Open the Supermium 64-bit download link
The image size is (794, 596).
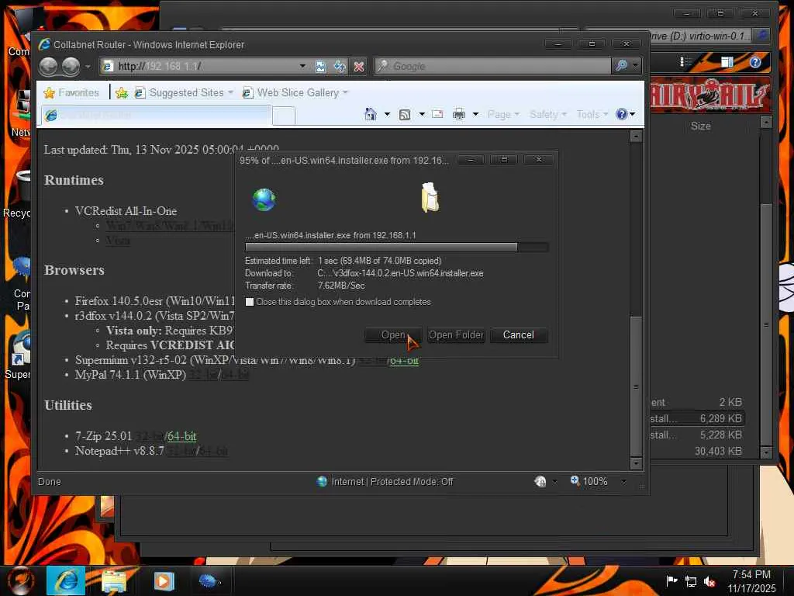click(404, 361)
